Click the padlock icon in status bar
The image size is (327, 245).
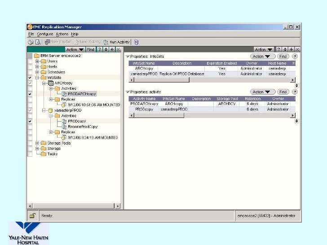(x=32, y=216)
